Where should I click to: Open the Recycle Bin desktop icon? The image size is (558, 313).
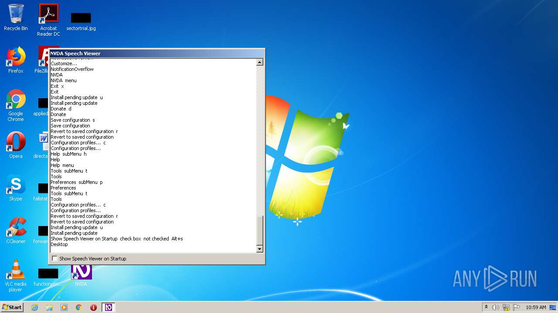point(16,17)
